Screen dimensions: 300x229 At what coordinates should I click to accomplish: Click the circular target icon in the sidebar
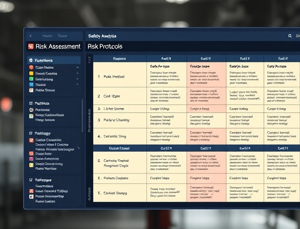(x=31, y=110)
